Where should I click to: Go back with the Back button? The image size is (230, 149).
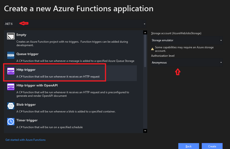pos(189,146)
